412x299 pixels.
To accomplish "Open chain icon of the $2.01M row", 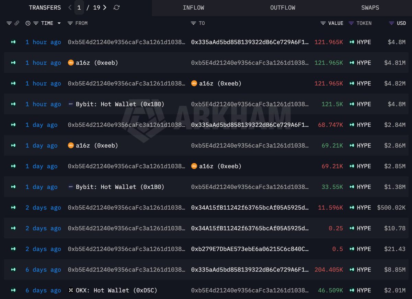I will click(13, 290).
